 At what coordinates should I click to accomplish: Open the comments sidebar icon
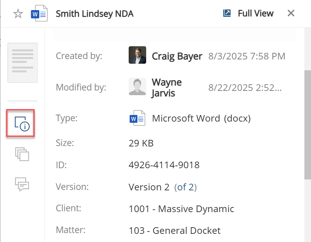[22, 184]
